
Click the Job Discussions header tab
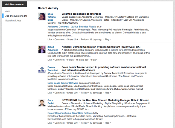pos(14,4)
